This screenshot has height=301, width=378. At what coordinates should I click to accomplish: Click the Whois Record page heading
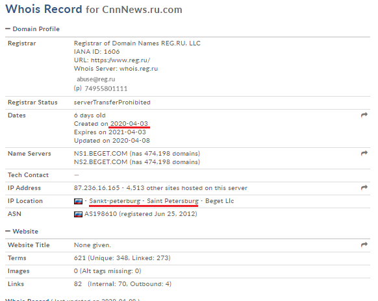coord(44,9)
